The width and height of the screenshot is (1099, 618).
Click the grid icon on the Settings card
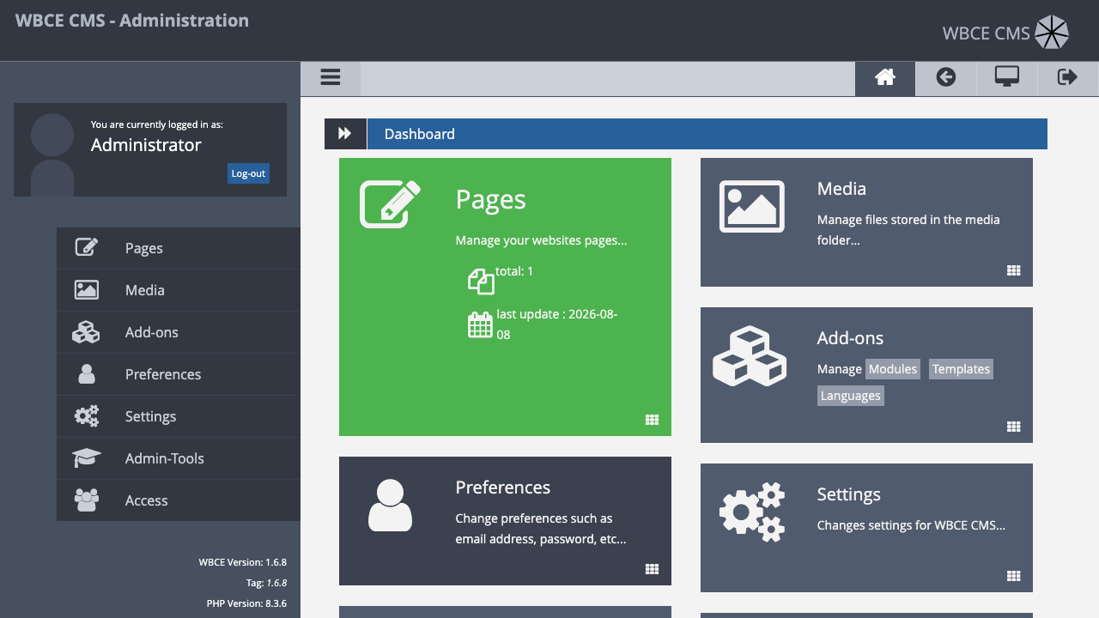1014,576
